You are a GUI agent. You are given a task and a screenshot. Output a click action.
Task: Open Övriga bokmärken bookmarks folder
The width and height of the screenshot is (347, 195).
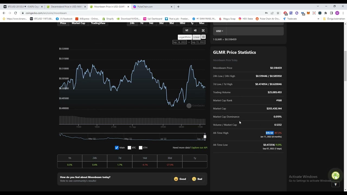334,19
